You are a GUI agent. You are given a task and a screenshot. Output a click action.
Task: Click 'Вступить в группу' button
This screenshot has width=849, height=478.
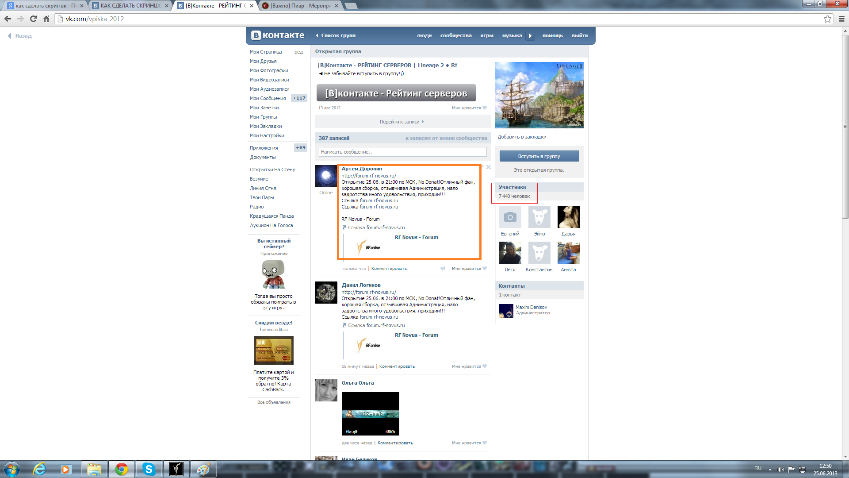point(539,156)
